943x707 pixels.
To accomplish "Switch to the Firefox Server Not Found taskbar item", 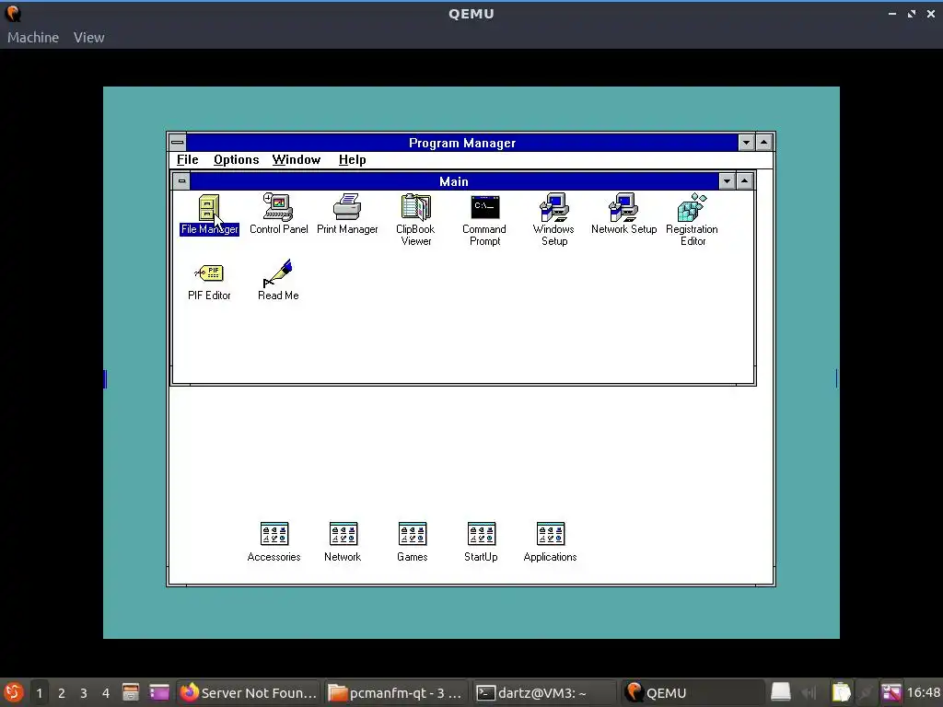I will (249, 692).
